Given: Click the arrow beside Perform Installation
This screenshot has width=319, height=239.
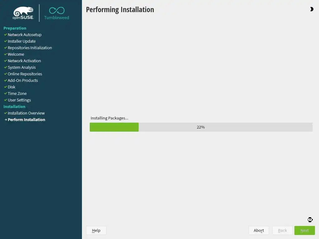Looking at the screenshot, I should pos(6,120).
